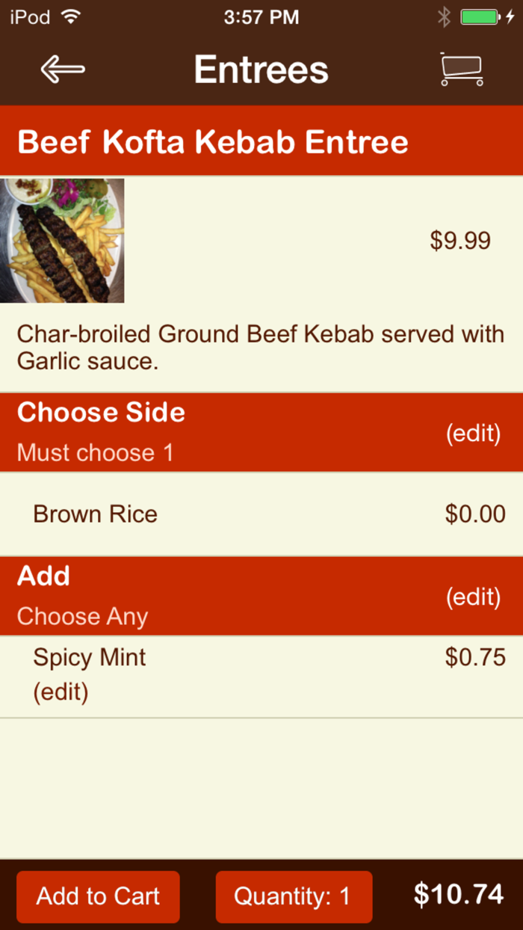Screen dimensions: 523x930
Task: Edit the Add options section
Action: click(474, 597)
